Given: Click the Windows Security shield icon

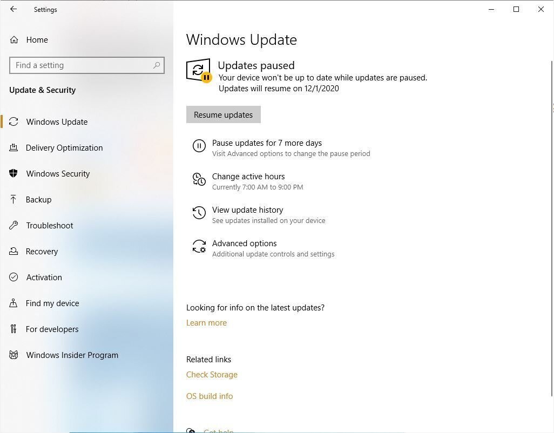Looking at the screenshot, I should click(x=13, y=173).
